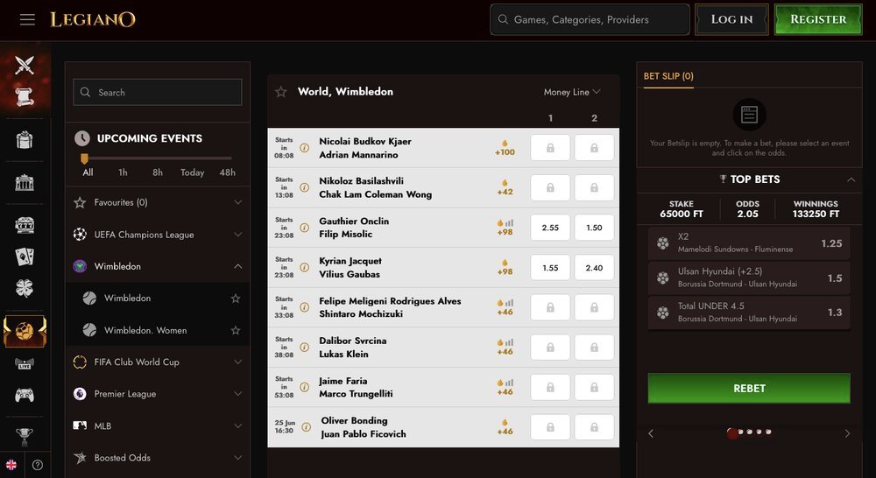The width and height of the screenshot is (876, 478).
Task: Open the scroll sidebar icon
Action: (25, 97)
